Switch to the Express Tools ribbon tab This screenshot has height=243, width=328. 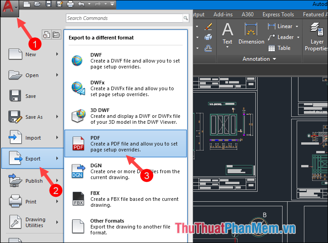[x=278, y=15]
